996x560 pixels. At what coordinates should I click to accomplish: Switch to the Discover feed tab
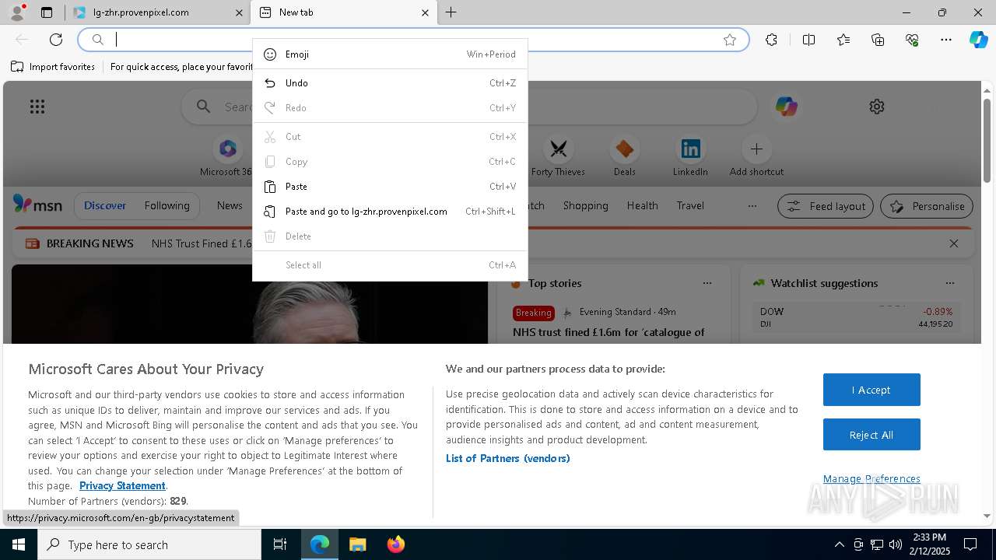[x=105, y=205]
